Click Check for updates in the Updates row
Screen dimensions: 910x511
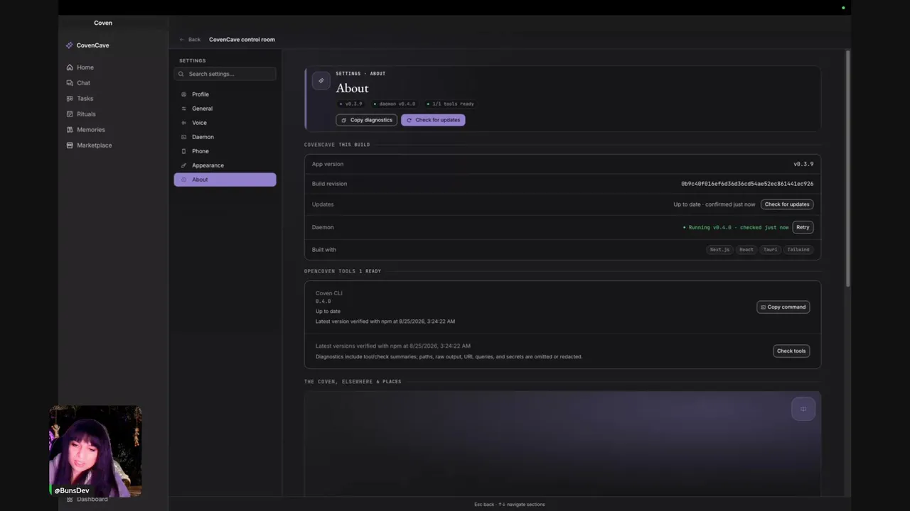coord(787,204)
